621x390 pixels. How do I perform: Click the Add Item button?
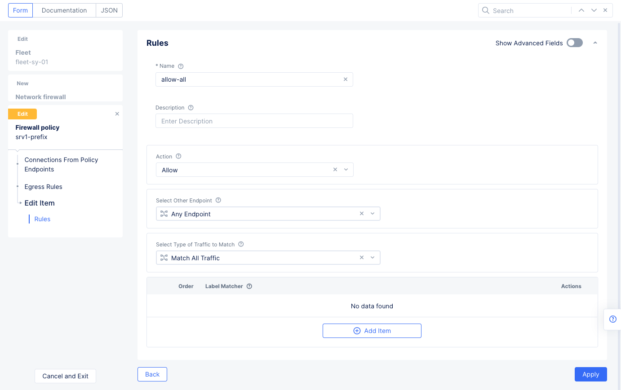pyautogui.click(x=372, y=331)
